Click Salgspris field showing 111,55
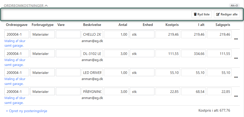 [219, 54]
